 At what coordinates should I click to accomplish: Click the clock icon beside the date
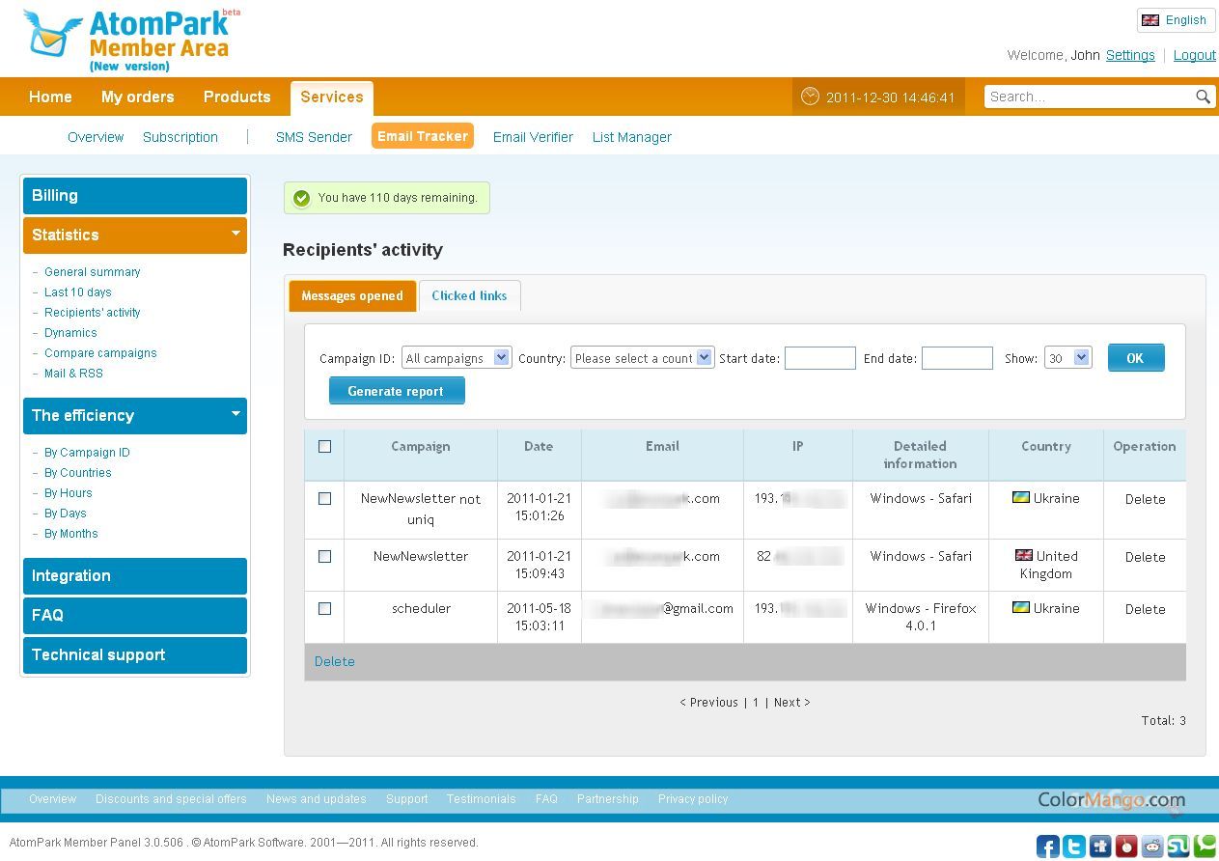[x=809, y=97]
